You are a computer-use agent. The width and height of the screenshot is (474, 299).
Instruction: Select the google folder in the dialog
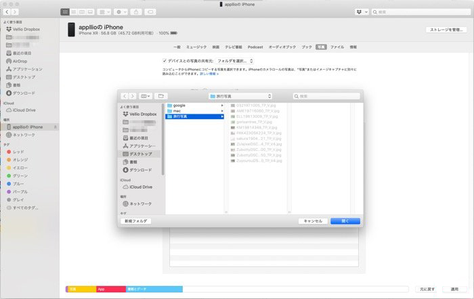click(195, 106)
